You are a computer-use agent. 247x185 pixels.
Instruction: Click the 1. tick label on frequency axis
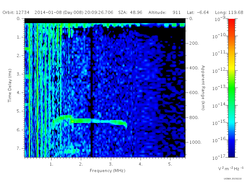click(x=51, y=164)
